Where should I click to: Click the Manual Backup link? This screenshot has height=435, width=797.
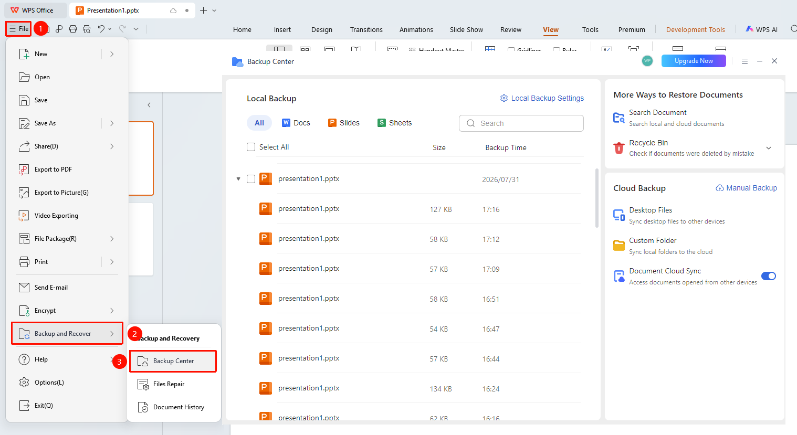pyautogui.click(x=747, y=188)
